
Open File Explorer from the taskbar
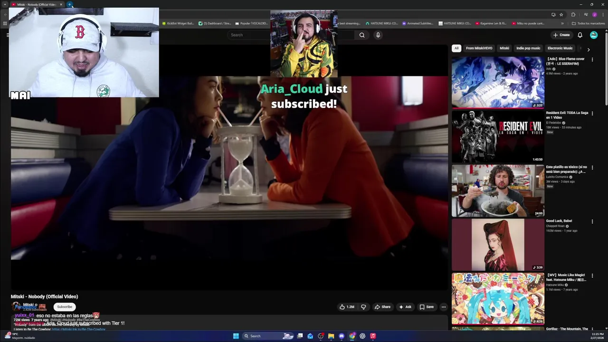pyautogui.click(x=331, y=336)
